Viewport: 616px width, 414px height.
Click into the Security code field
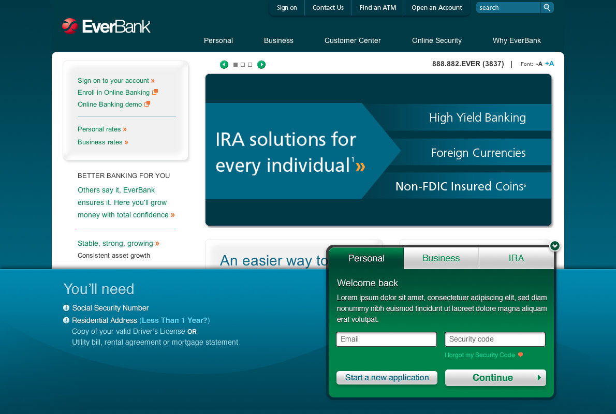pos(495,339)
